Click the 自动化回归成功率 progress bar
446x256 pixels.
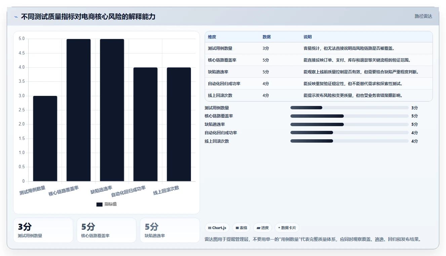click(350, 133)
